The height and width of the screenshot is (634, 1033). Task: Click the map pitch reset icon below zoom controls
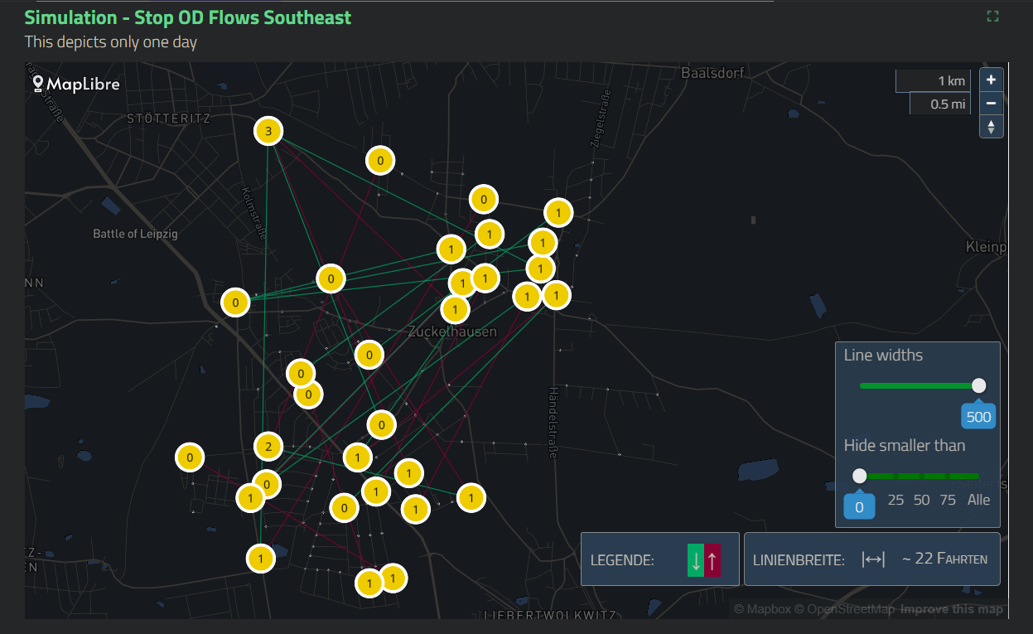pyautogui.click(x=991, y=126)
